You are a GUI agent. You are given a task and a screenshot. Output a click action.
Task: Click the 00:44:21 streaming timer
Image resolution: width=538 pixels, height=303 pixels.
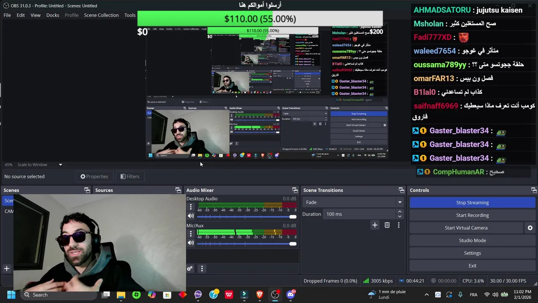(411, 281)
